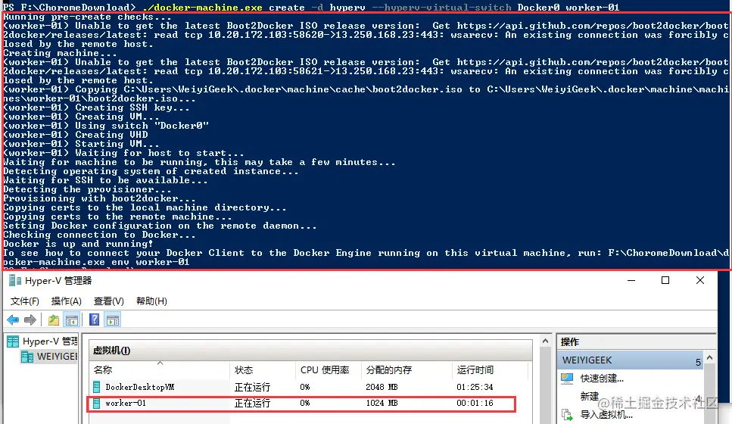Image resolution: width=732 pixels, height=424 pixels.
Task: Toggle the Actions pane toolbar icon
Action: coord(113,320)
